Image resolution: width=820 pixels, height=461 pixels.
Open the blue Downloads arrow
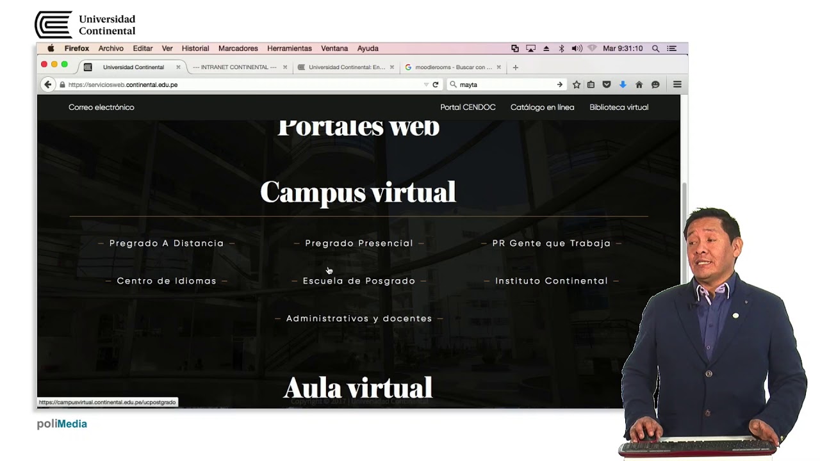point(622,85)
